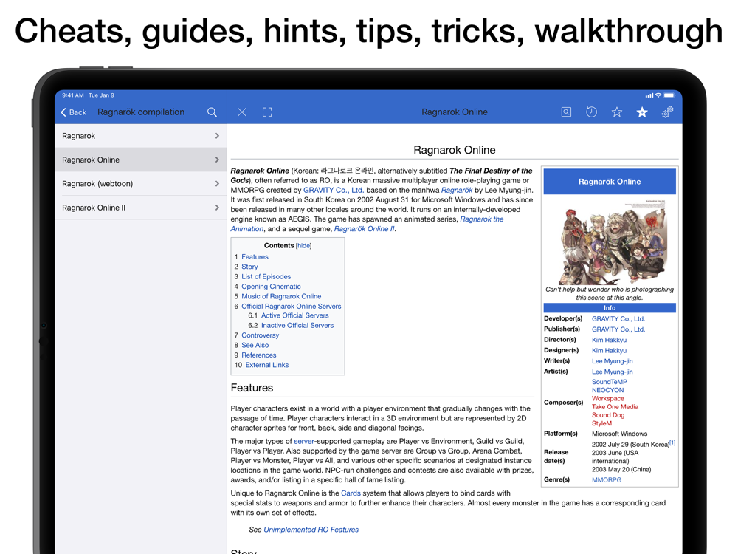Open MMORPG genre link

pyautogui.click(x=606, y=479)
